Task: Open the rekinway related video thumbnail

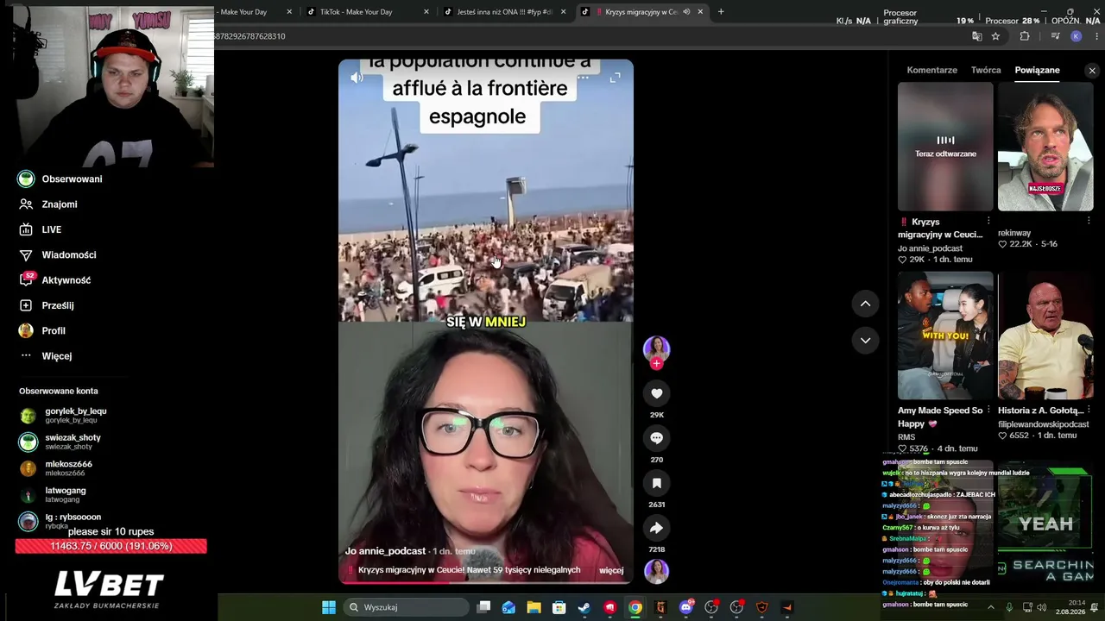Action: 1045,147
